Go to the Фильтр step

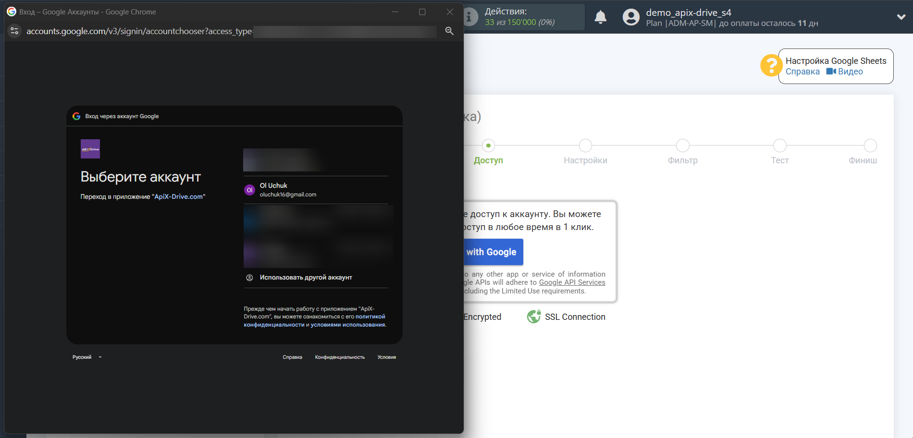click(682, 146)
